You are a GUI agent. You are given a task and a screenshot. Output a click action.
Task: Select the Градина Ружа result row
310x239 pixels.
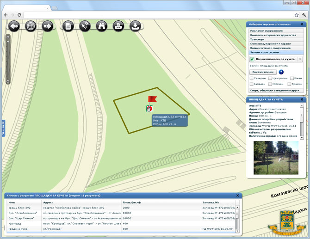(121, 229)
